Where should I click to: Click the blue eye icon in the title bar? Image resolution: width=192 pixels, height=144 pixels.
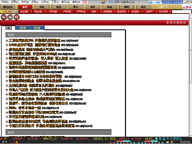(111, 2)
